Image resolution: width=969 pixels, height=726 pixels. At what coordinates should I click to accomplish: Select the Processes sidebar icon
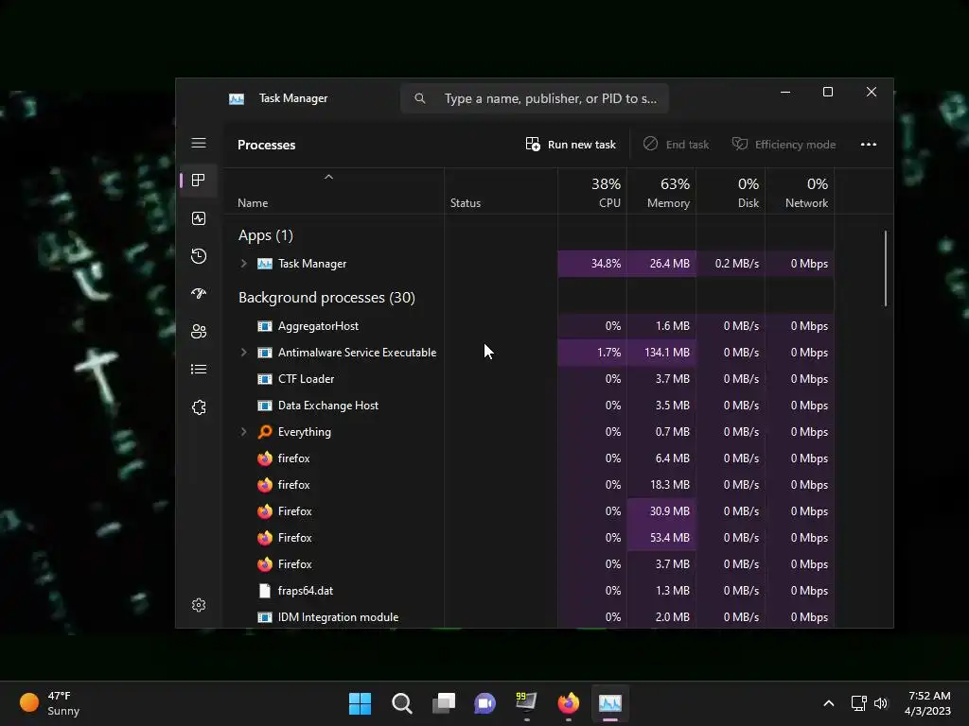(199, 181)
